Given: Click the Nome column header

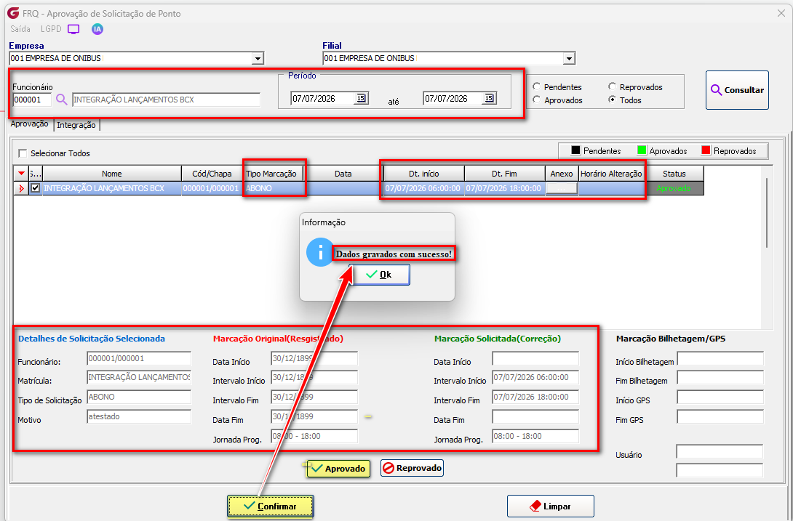Looking at the screenshot, I should point(112,174).
